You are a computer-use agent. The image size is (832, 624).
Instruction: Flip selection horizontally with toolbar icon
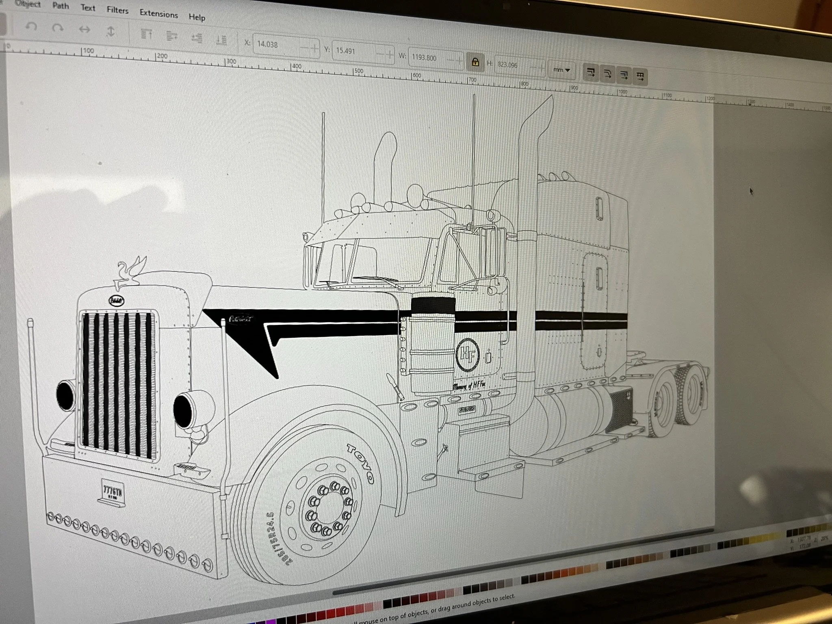click(84, 30)
